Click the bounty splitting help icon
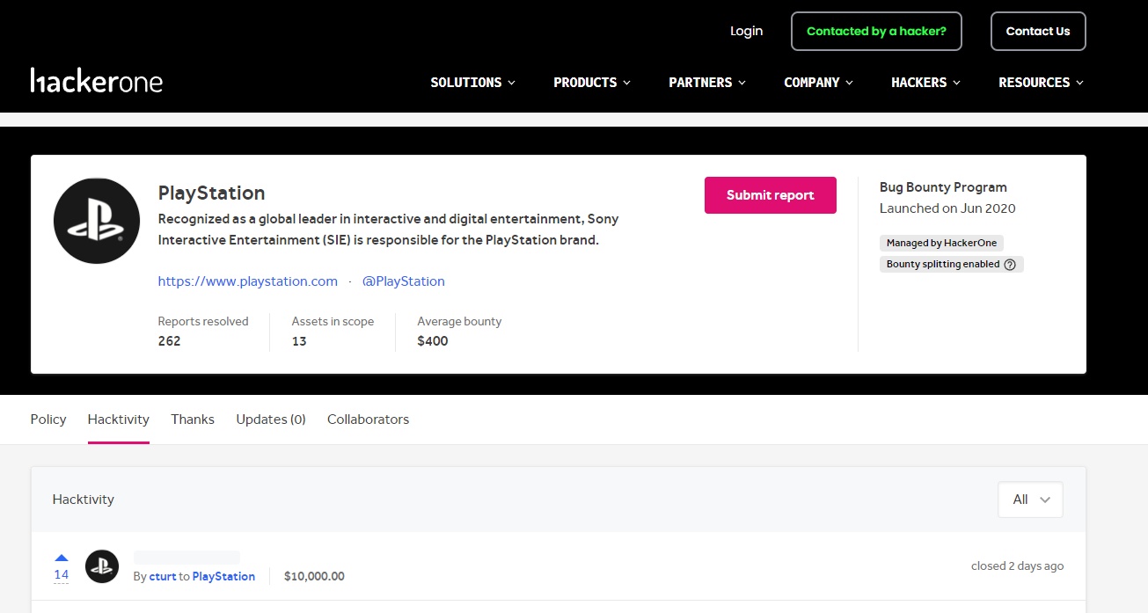The height and width of the screenshot is (613, 1148). (1010, 264)
